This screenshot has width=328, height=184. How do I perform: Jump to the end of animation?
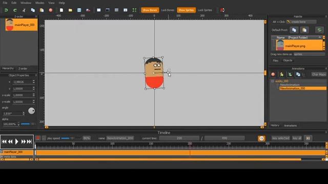pyautogui.click(x=30, y=142)
